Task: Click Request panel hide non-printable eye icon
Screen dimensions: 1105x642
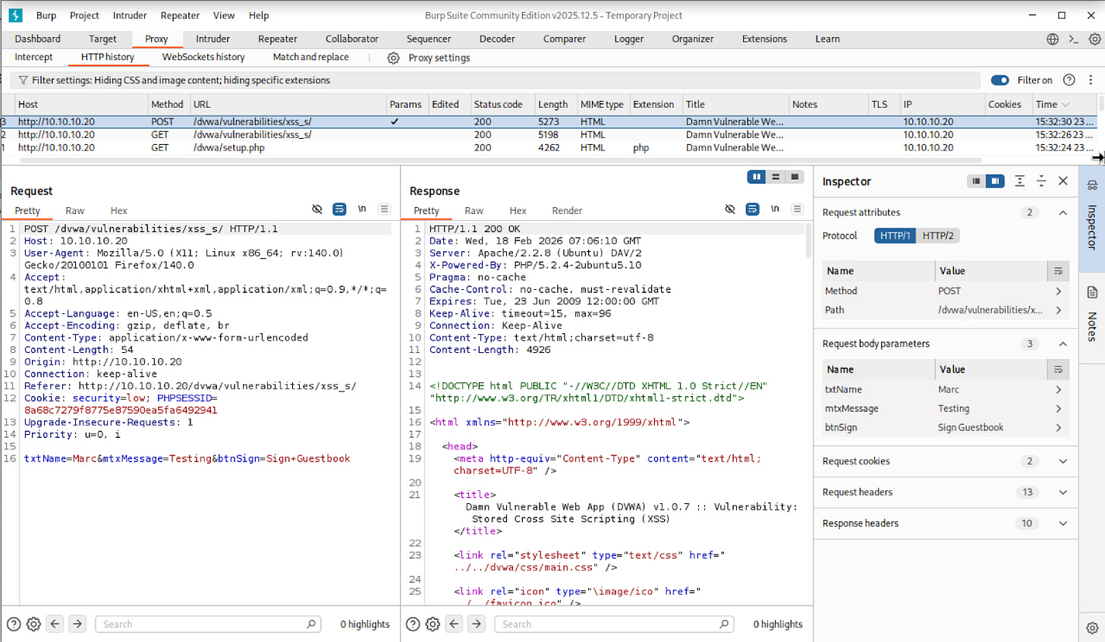Action: [x=317, y=209]
